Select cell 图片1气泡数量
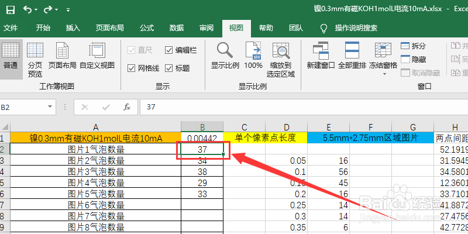The height and width of the screenshot is (234, 468). [x=95, y=149]
